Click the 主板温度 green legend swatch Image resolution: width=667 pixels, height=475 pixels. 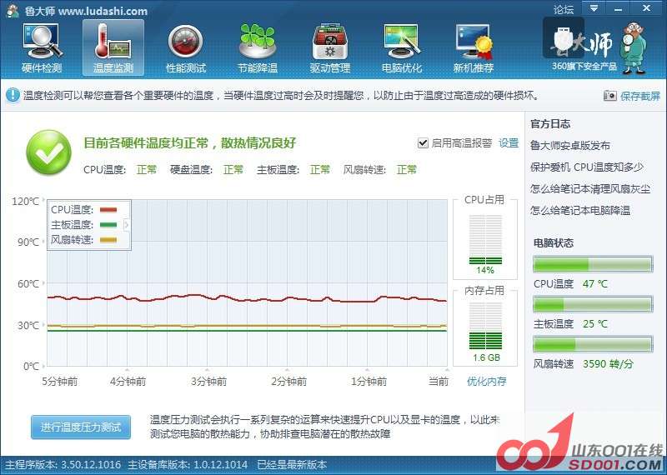point(108,225)
